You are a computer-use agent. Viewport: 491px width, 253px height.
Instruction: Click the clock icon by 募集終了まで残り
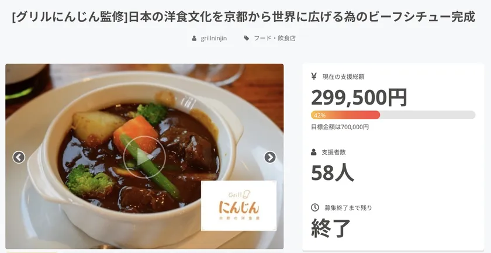(x=314, y=207)
